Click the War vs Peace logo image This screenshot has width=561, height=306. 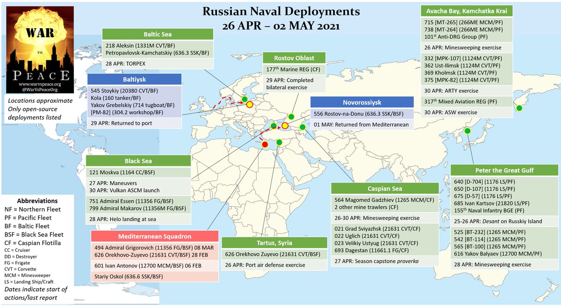(x=40, y=50)
